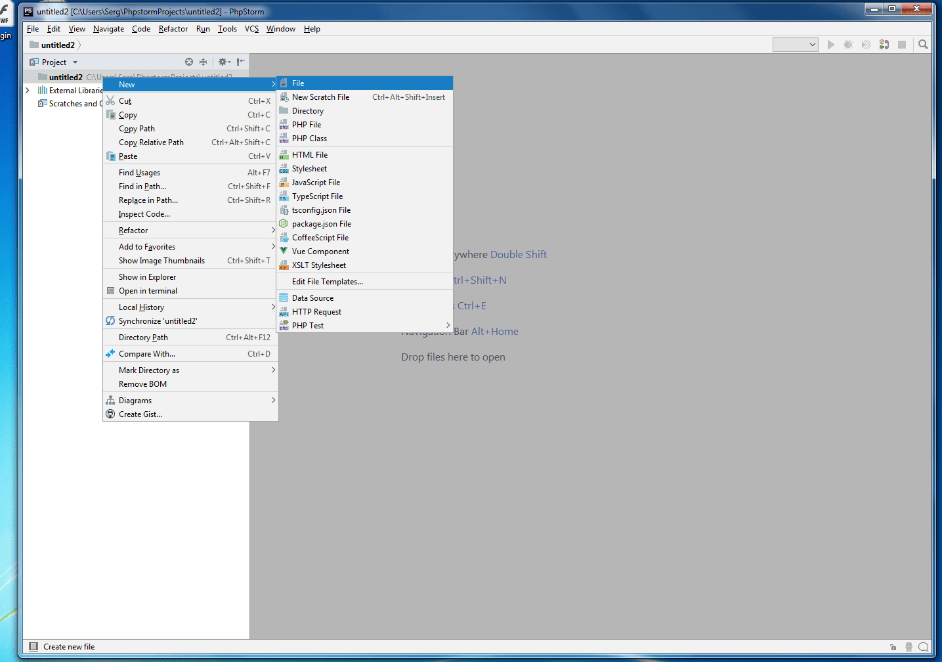Choose PHP Class from New submenu

click(x=364, y=139)
